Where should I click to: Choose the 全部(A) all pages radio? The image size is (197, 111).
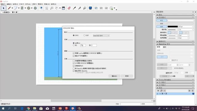pyautogui.click(x=74, y=43)
